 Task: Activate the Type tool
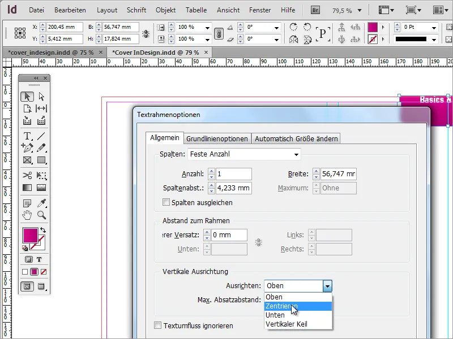(x=27, y=136)
